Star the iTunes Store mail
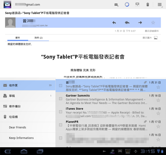This screenshot has height=155, width=166. click(x=158, y=113)
